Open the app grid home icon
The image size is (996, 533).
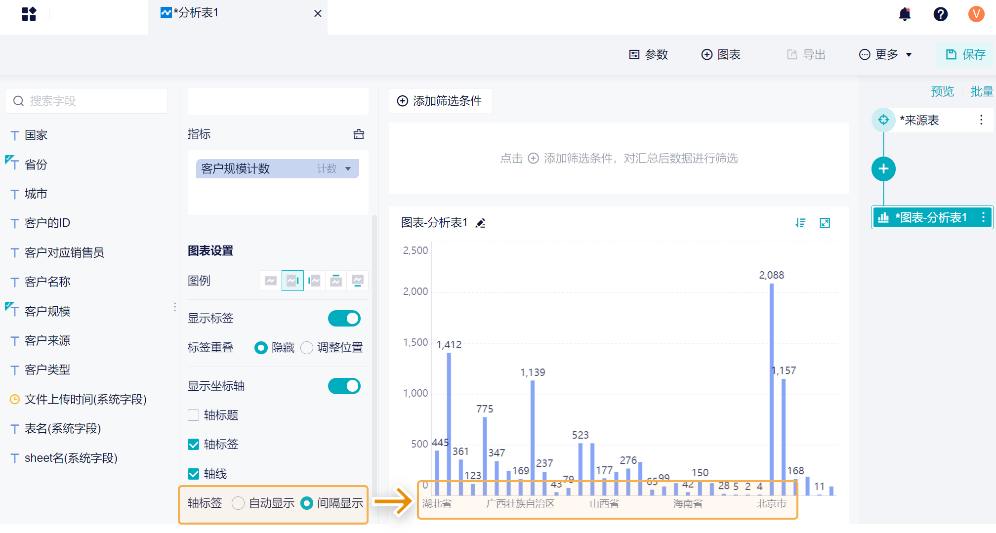coord(29,14)
